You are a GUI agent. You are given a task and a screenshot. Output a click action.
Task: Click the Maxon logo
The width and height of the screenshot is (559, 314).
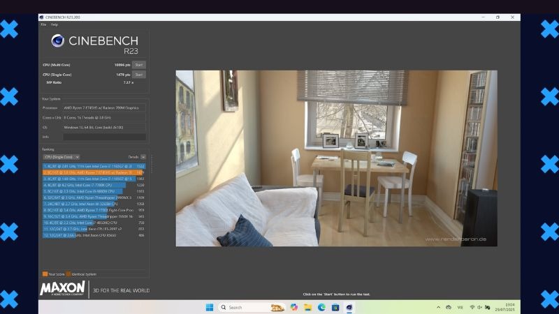[63, 288]
